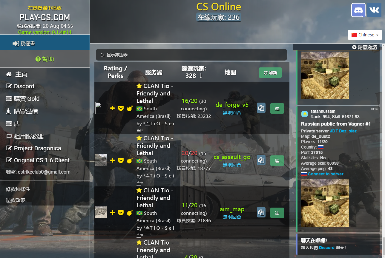Click contact email cstrikeclub0@gmail.com
The image size is (385, 258).
pyautogui.click(x=44, y=172)
